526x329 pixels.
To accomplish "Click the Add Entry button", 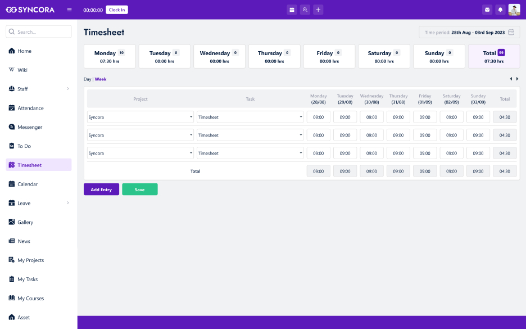I will coord(101,190).
